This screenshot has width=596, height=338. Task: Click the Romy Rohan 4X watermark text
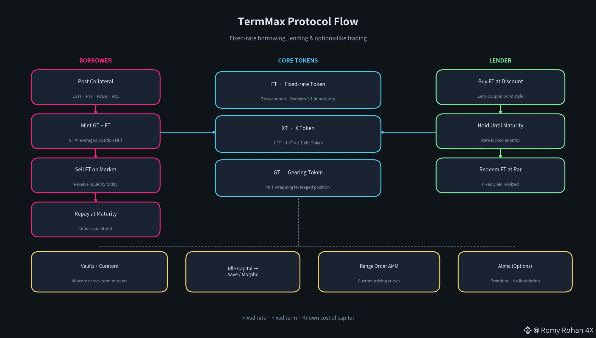pos(563,330)
